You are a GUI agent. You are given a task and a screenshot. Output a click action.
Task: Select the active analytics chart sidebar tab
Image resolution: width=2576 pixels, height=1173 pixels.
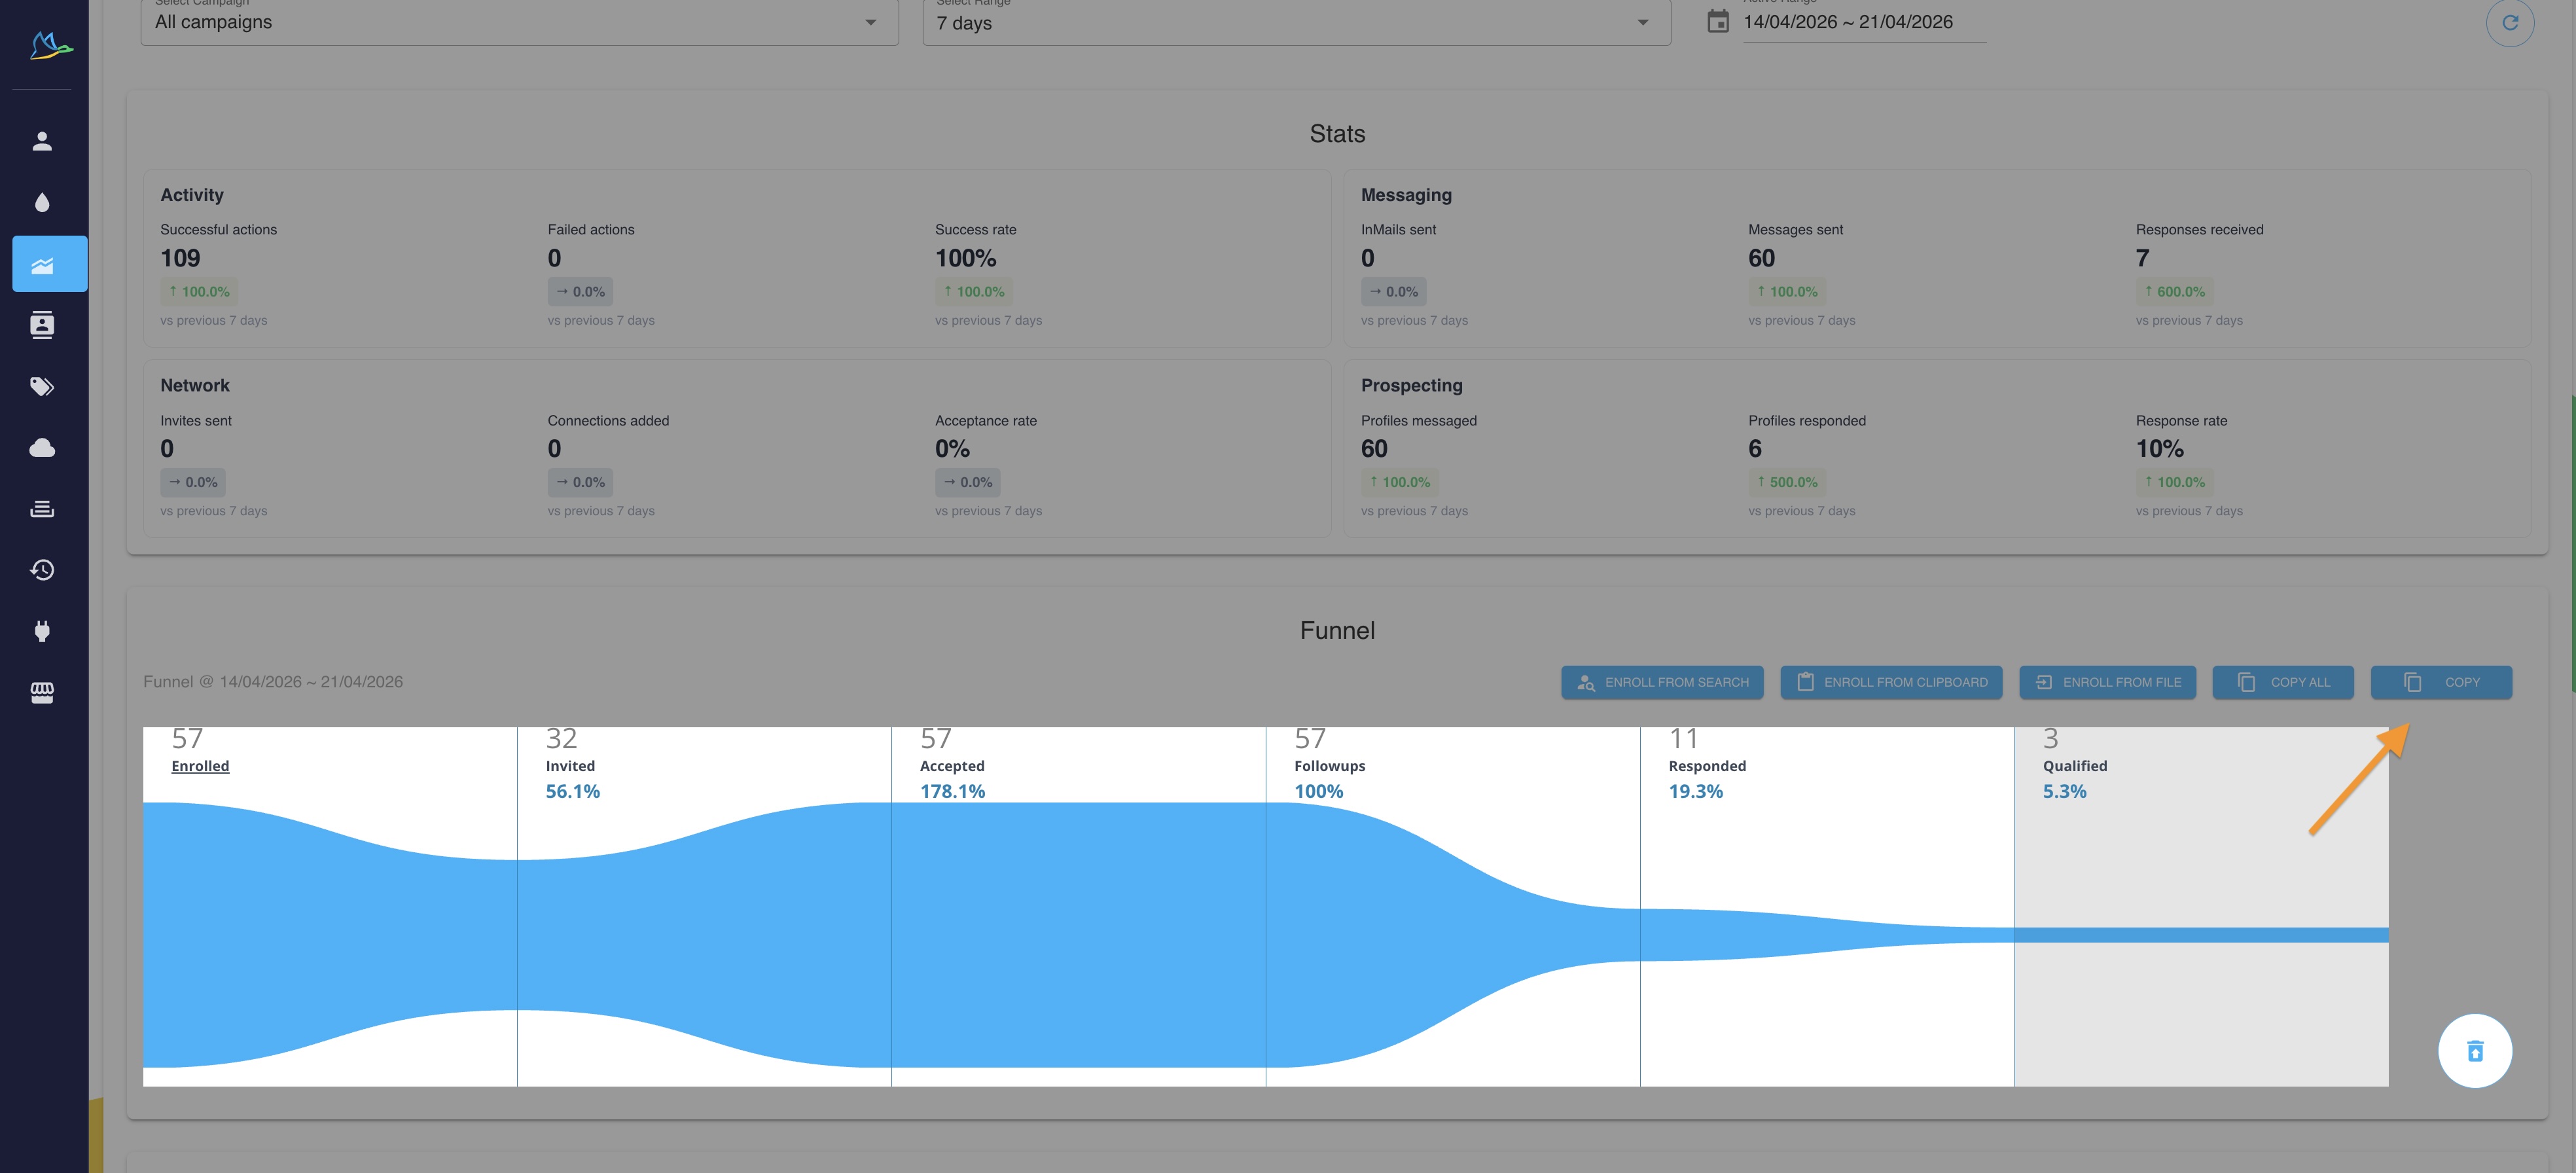[x=49, y=264]
